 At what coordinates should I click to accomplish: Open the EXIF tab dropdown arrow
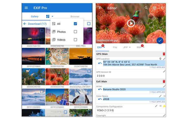pos(104,47)
